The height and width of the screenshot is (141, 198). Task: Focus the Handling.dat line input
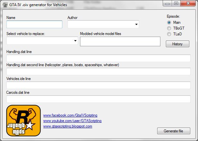(98, 58)
